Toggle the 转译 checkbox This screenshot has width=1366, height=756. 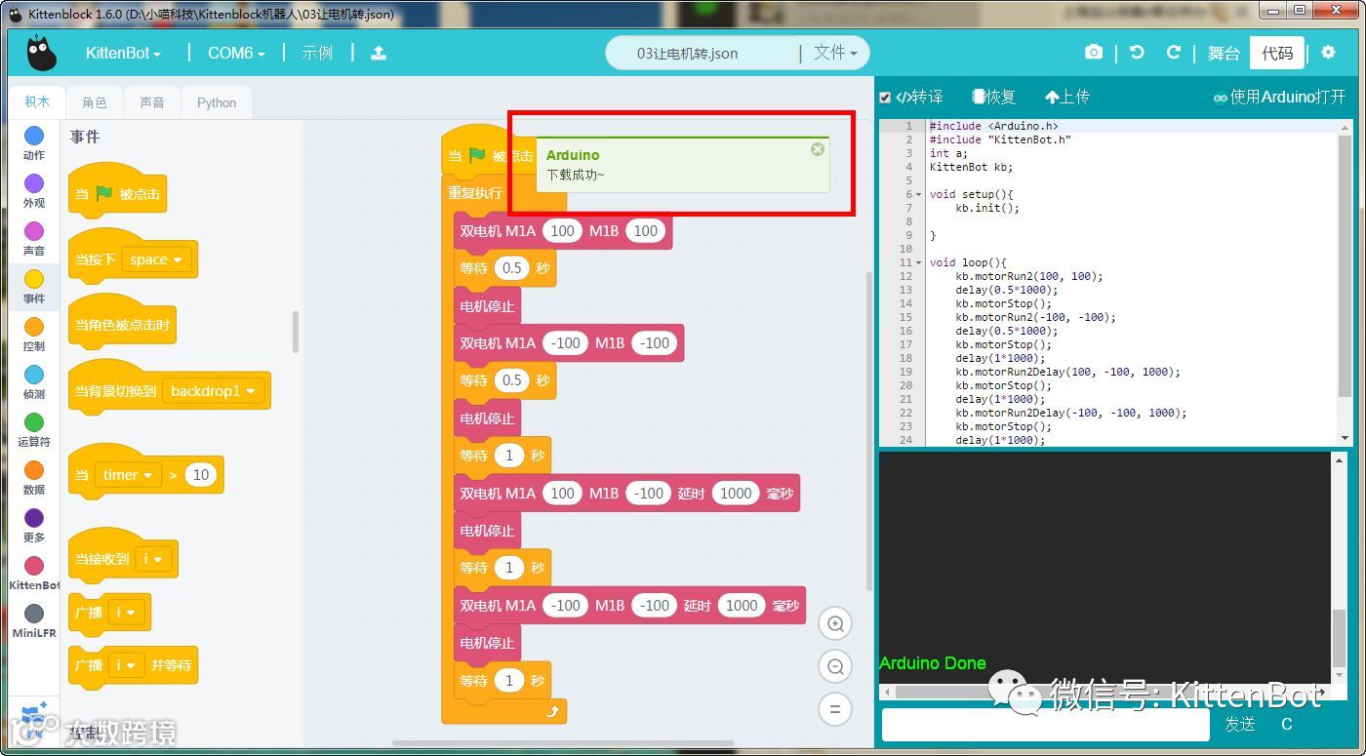[x=885, y=98]
